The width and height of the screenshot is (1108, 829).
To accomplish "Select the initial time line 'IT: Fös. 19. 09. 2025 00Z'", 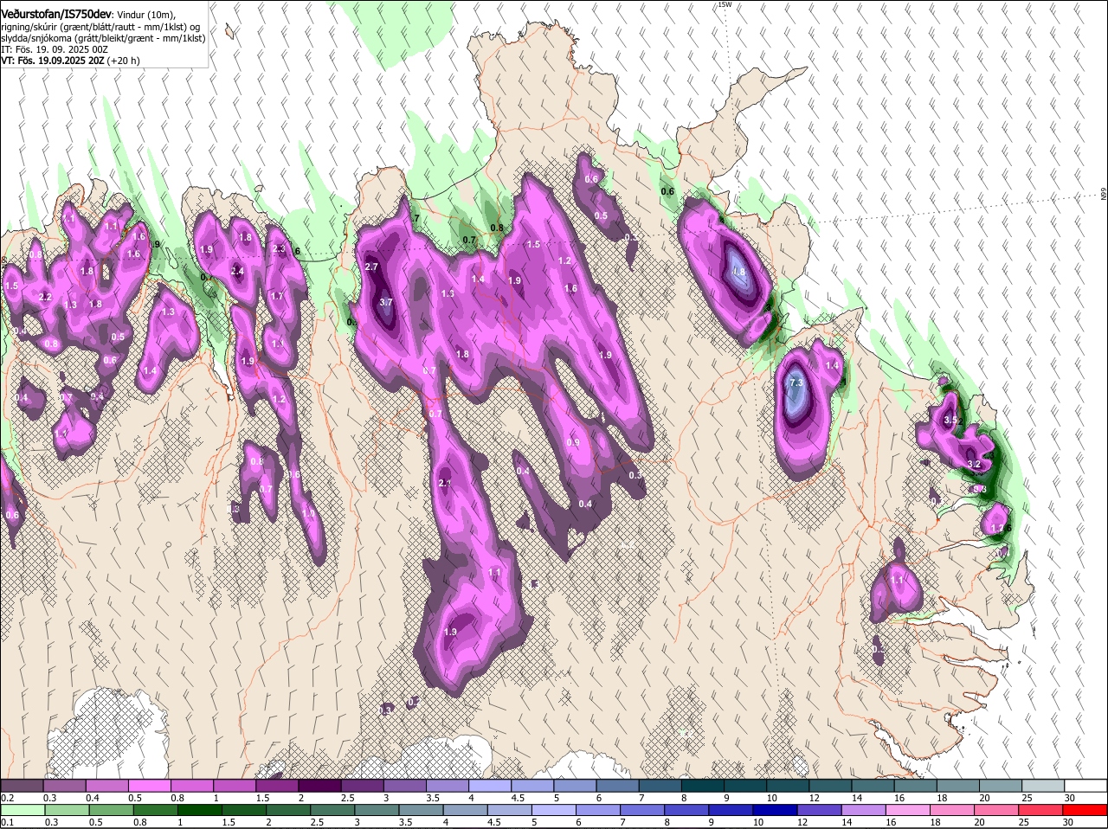I will click(54, 49).
